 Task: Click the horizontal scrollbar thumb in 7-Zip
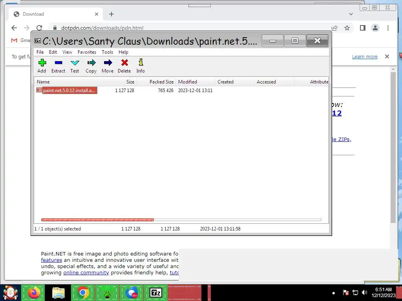[97, 219]
